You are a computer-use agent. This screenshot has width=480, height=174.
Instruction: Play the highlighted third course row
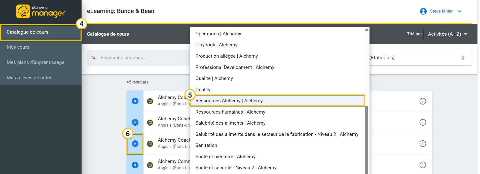click(135, 144)
